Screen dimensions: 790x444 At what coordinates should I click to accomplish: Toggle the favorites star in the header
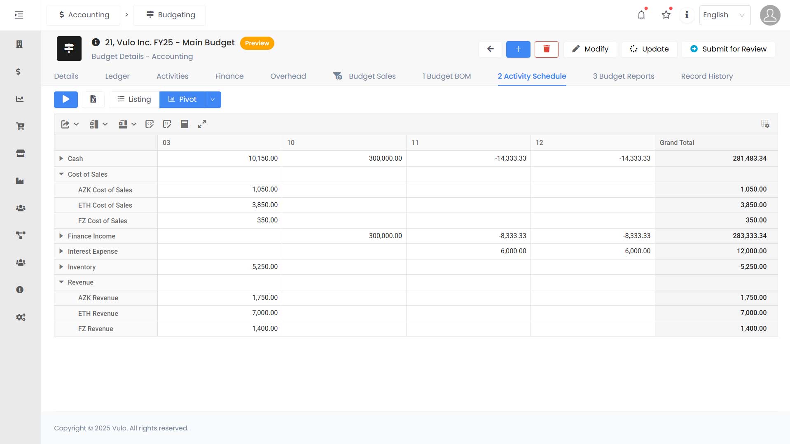pos(666,14)
